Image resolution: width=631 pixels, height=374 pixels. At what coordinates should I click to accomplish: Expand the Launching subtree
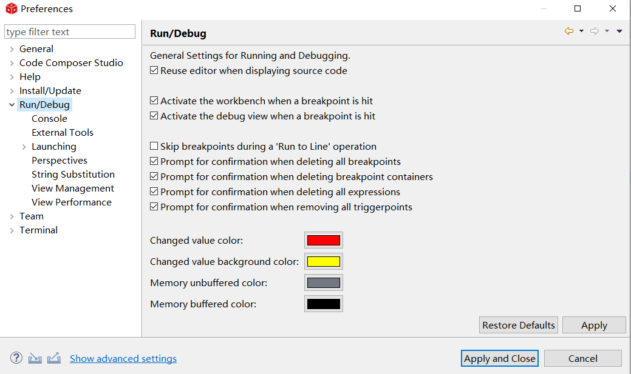24,147
